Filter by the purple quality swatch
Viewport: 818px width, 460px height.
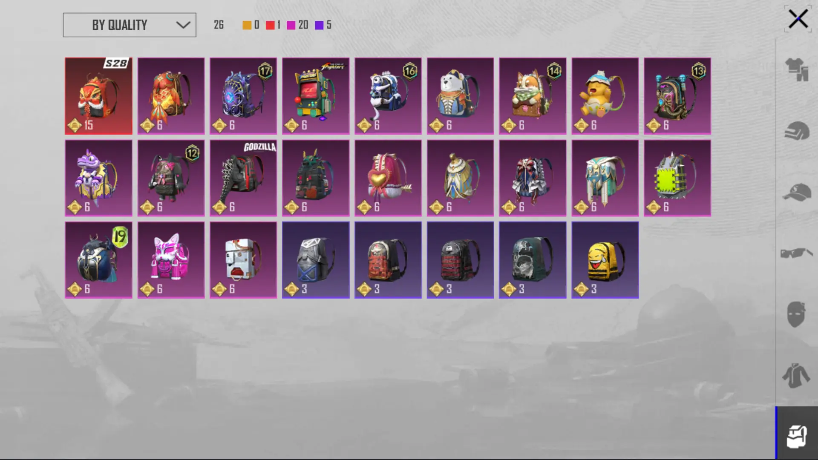tap(319, 25)
